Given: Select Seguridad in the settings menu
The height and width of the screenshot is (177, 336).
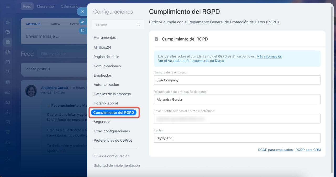Looking at the screenshot, I should click(x=102, y=122).
